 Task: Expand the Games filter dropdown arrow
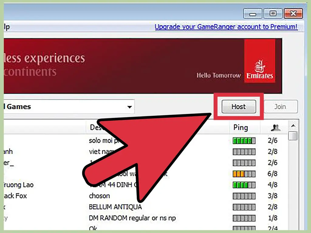pos(129,107)
